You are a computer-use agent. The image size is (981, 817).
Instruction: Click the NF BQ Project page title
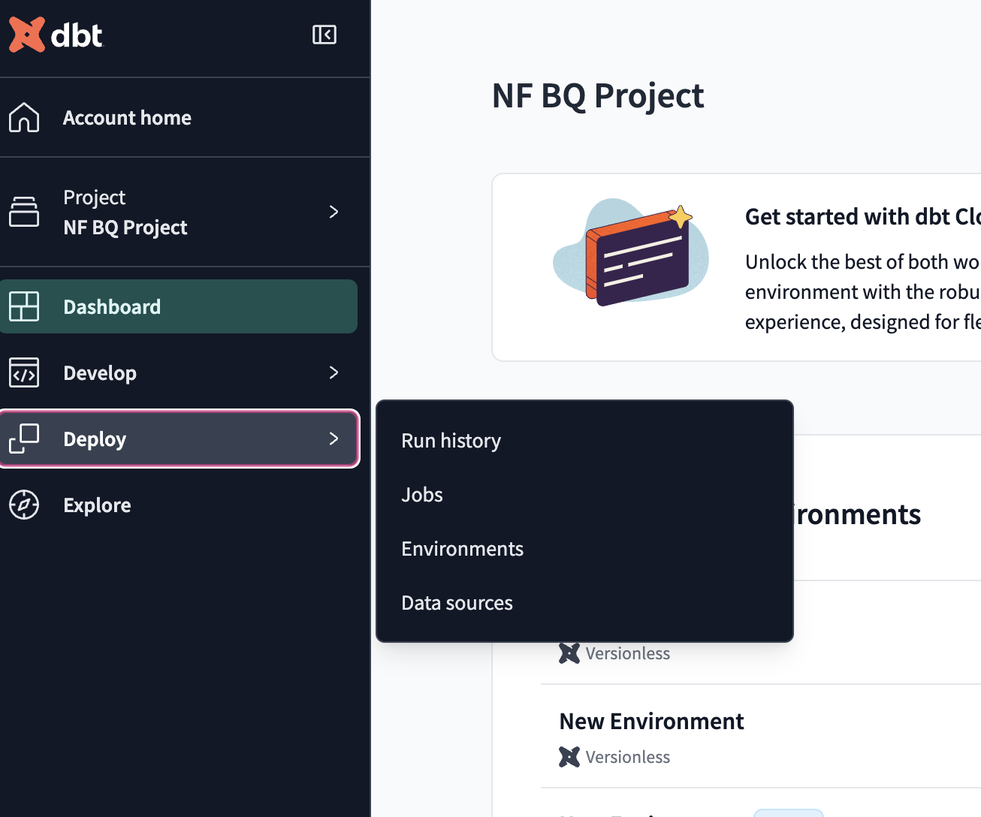pyautogui.click(x=597, y=95)
